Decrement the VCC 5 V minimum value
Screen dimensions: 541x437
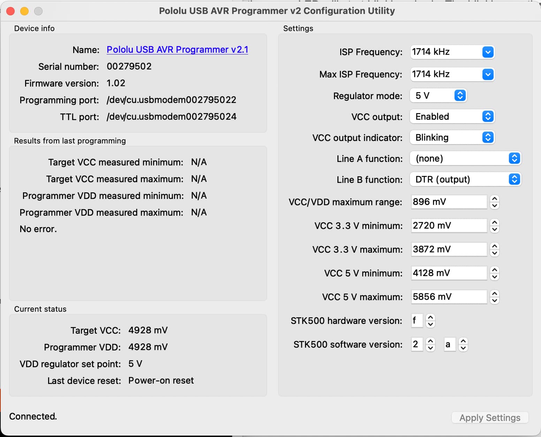[x=494, y=277]
